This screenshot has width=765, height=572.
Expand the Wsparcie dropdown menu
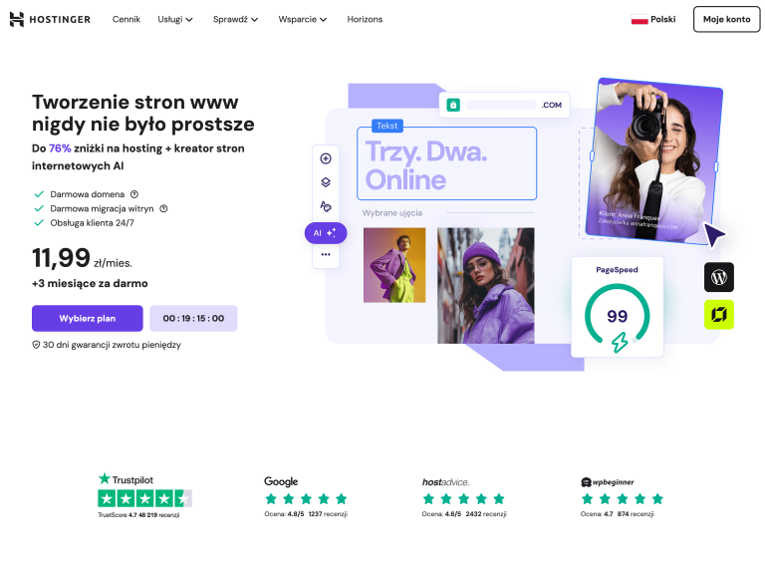pyautogui.click(x=303, y=20)
